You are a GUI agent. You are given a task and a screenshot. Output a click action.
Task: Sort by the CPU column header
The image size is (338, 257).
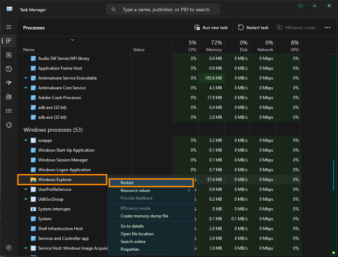pos(186,46)
